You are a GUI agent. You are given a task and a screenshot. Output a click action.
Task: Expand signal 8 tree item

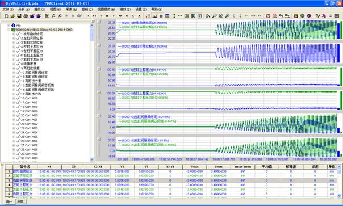(14, 64)
